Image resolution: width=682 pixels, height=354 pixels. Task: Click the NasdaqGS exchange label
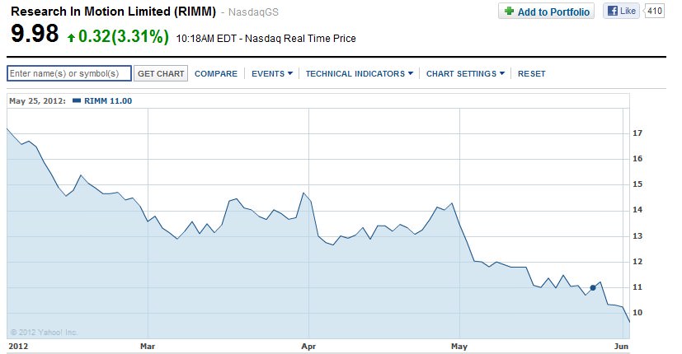(x=253, y=12)
